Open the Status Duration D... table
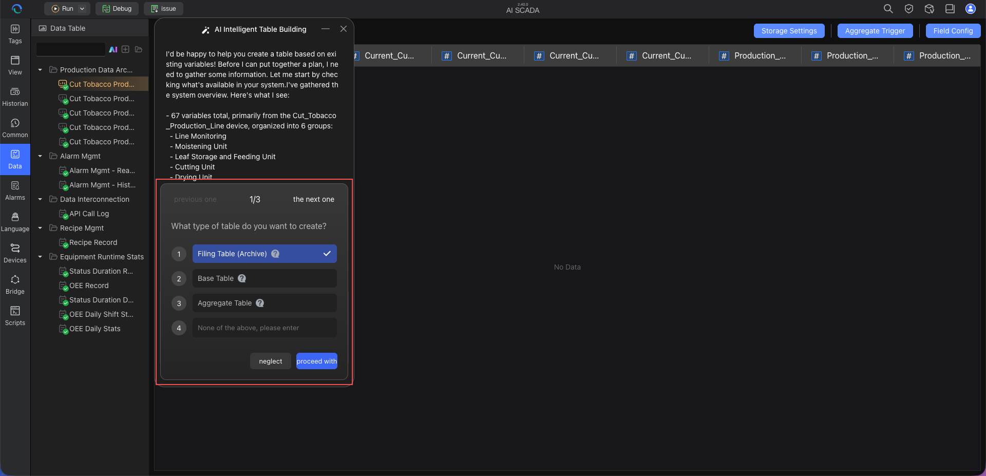Image resolution: width=986 pixels, height=476 pixels. tap(96, 300)
